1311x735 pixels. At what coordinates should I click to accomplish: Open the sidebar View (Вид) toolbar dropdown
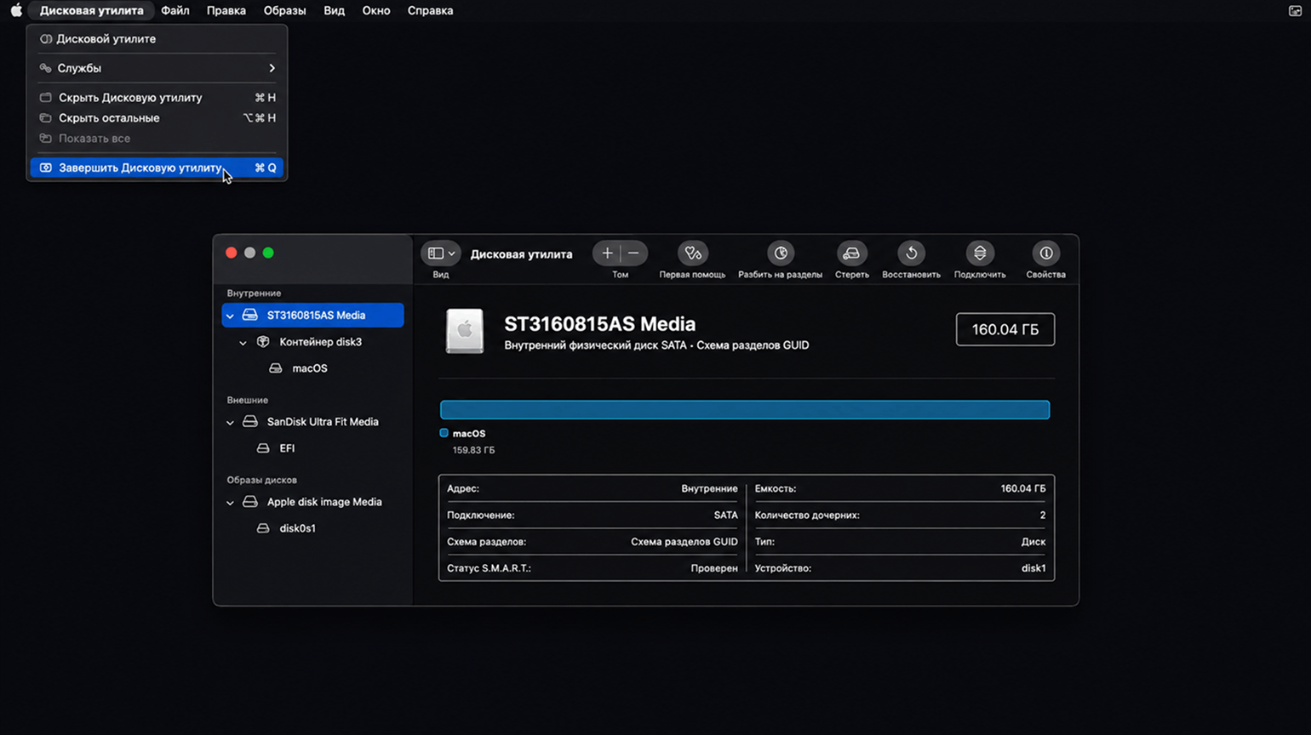click(441, 254)
